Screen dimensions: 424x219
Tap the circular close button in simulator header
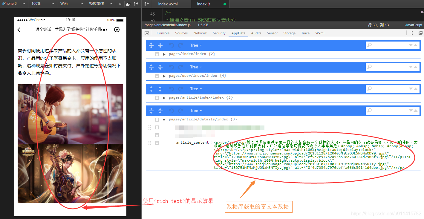coord(117,30)
